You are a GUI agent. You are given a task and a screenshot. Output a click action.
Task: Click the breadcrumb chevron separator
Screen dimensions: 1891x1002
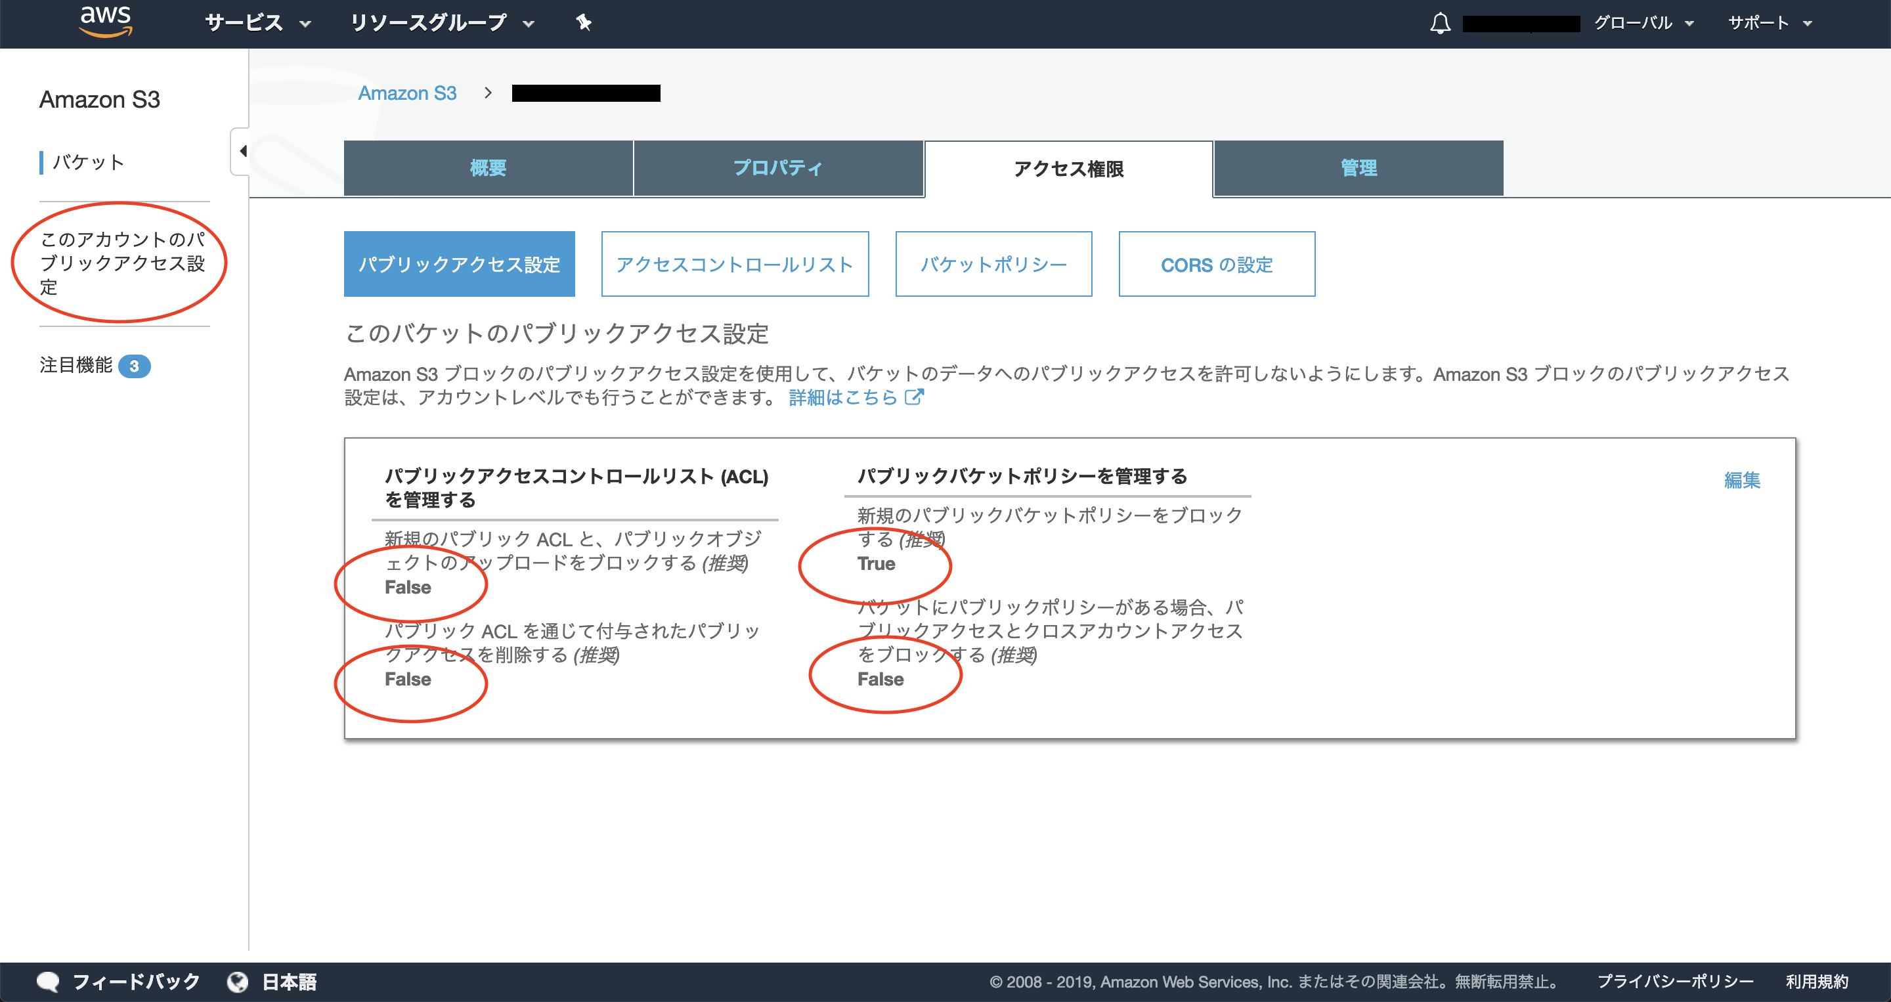click(487, 93)
